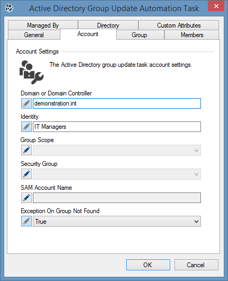
Task: Click the application icon in title bar
Action: click(x=10, y=8)
